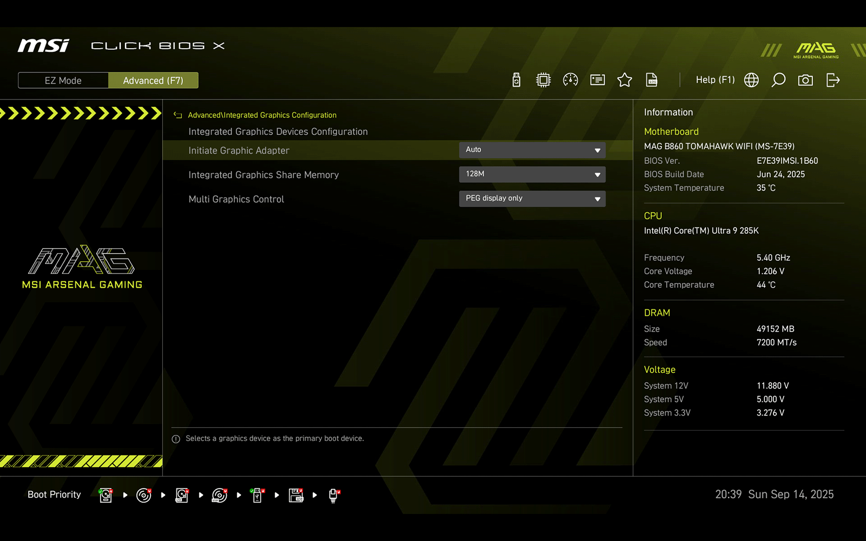Click BIOS Build Date value Jun 24, 2025
The image size is (866, 541).
[780, 174]
